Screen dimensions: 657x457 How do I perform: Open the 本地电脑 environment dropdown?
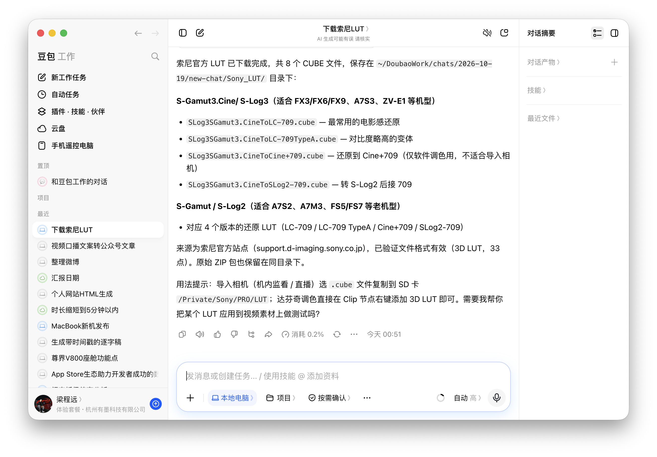232,398
